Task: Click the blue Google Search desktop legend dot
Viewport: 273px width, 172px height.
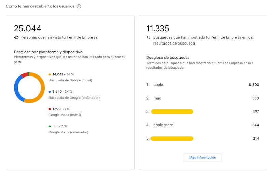Action: coord(50,92)
